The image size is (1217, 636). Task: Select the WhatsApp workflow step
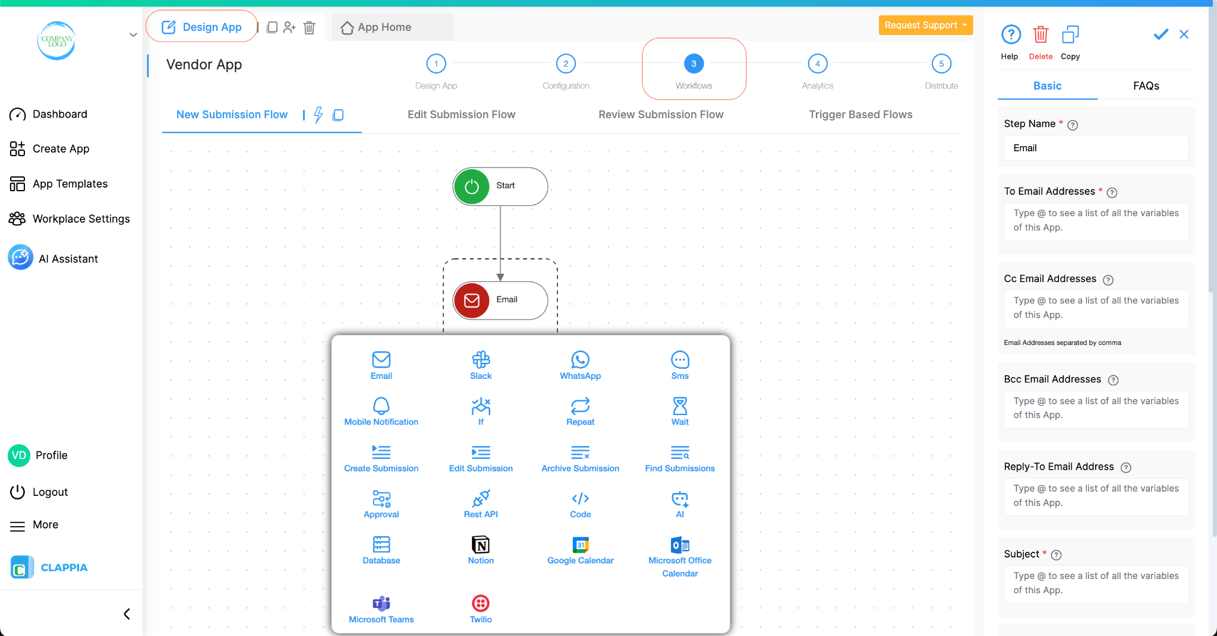(x=579, y=365)
